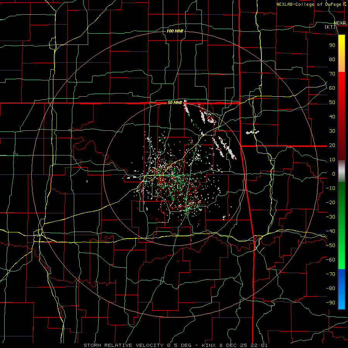Click the "100 NMI" range ring label
This screenshot has height=348, width=348.
coord(175,31)
